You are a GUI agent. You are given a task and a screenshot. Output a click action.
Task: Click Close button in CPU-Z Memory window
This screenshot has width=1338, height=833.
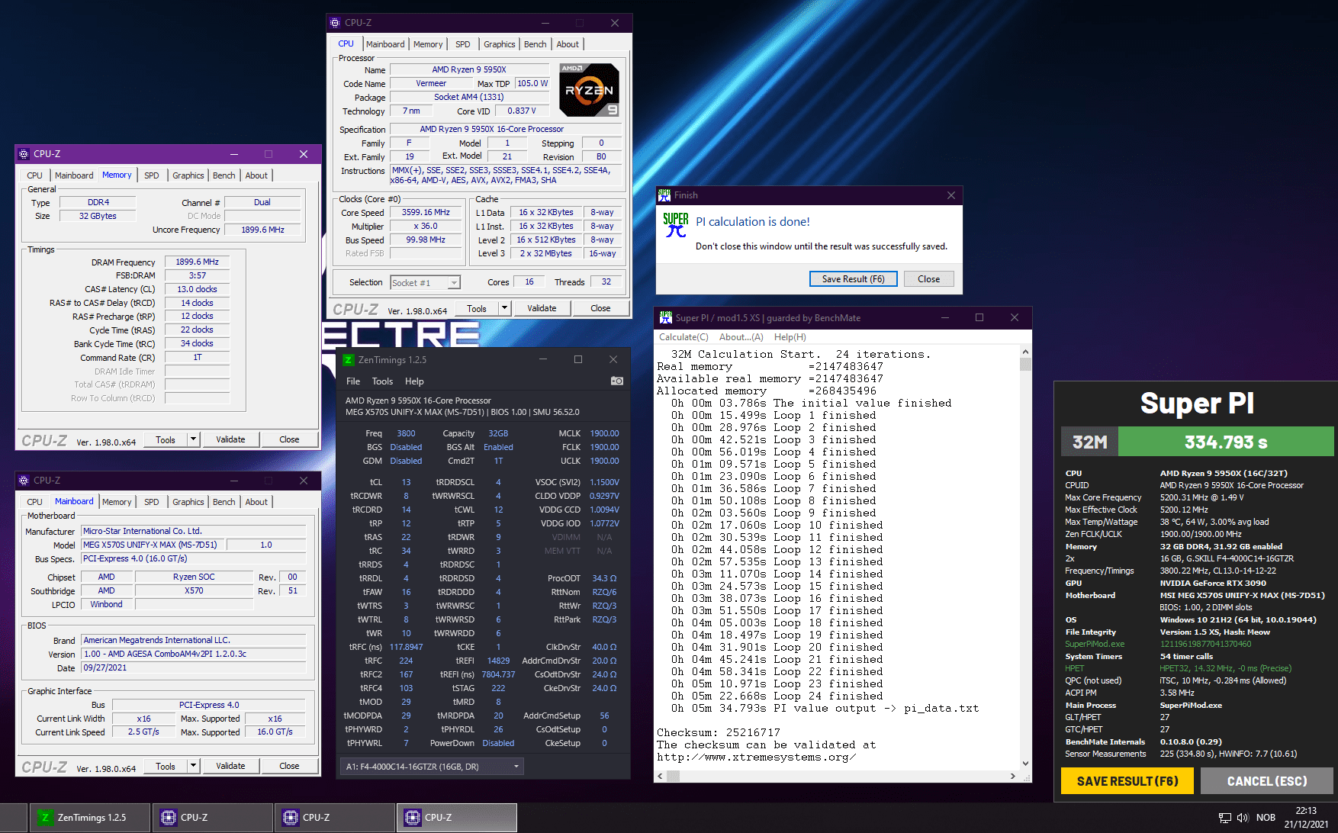[x=289, y=439]
